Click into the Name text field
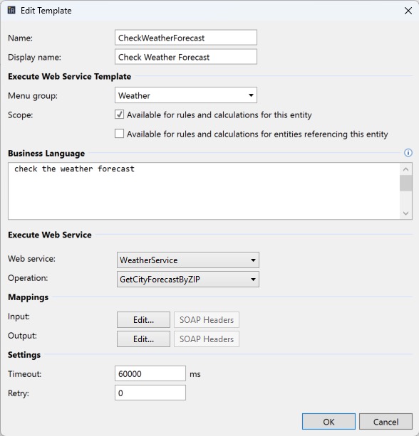The width and height of the screenshot is (419, 436). pos(186,38)
